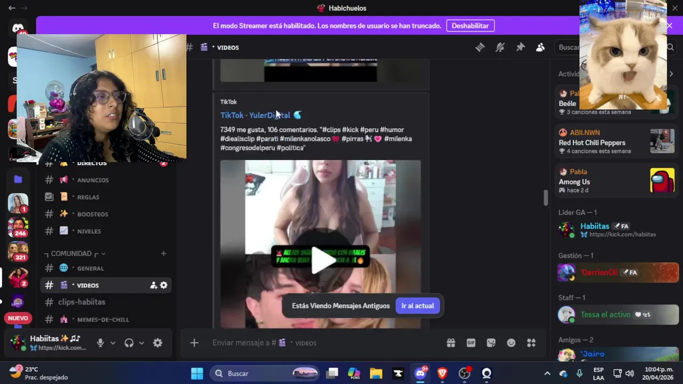Open microphone input options chevron
Viewport: 683px width, 384px height.
point(113,343)
